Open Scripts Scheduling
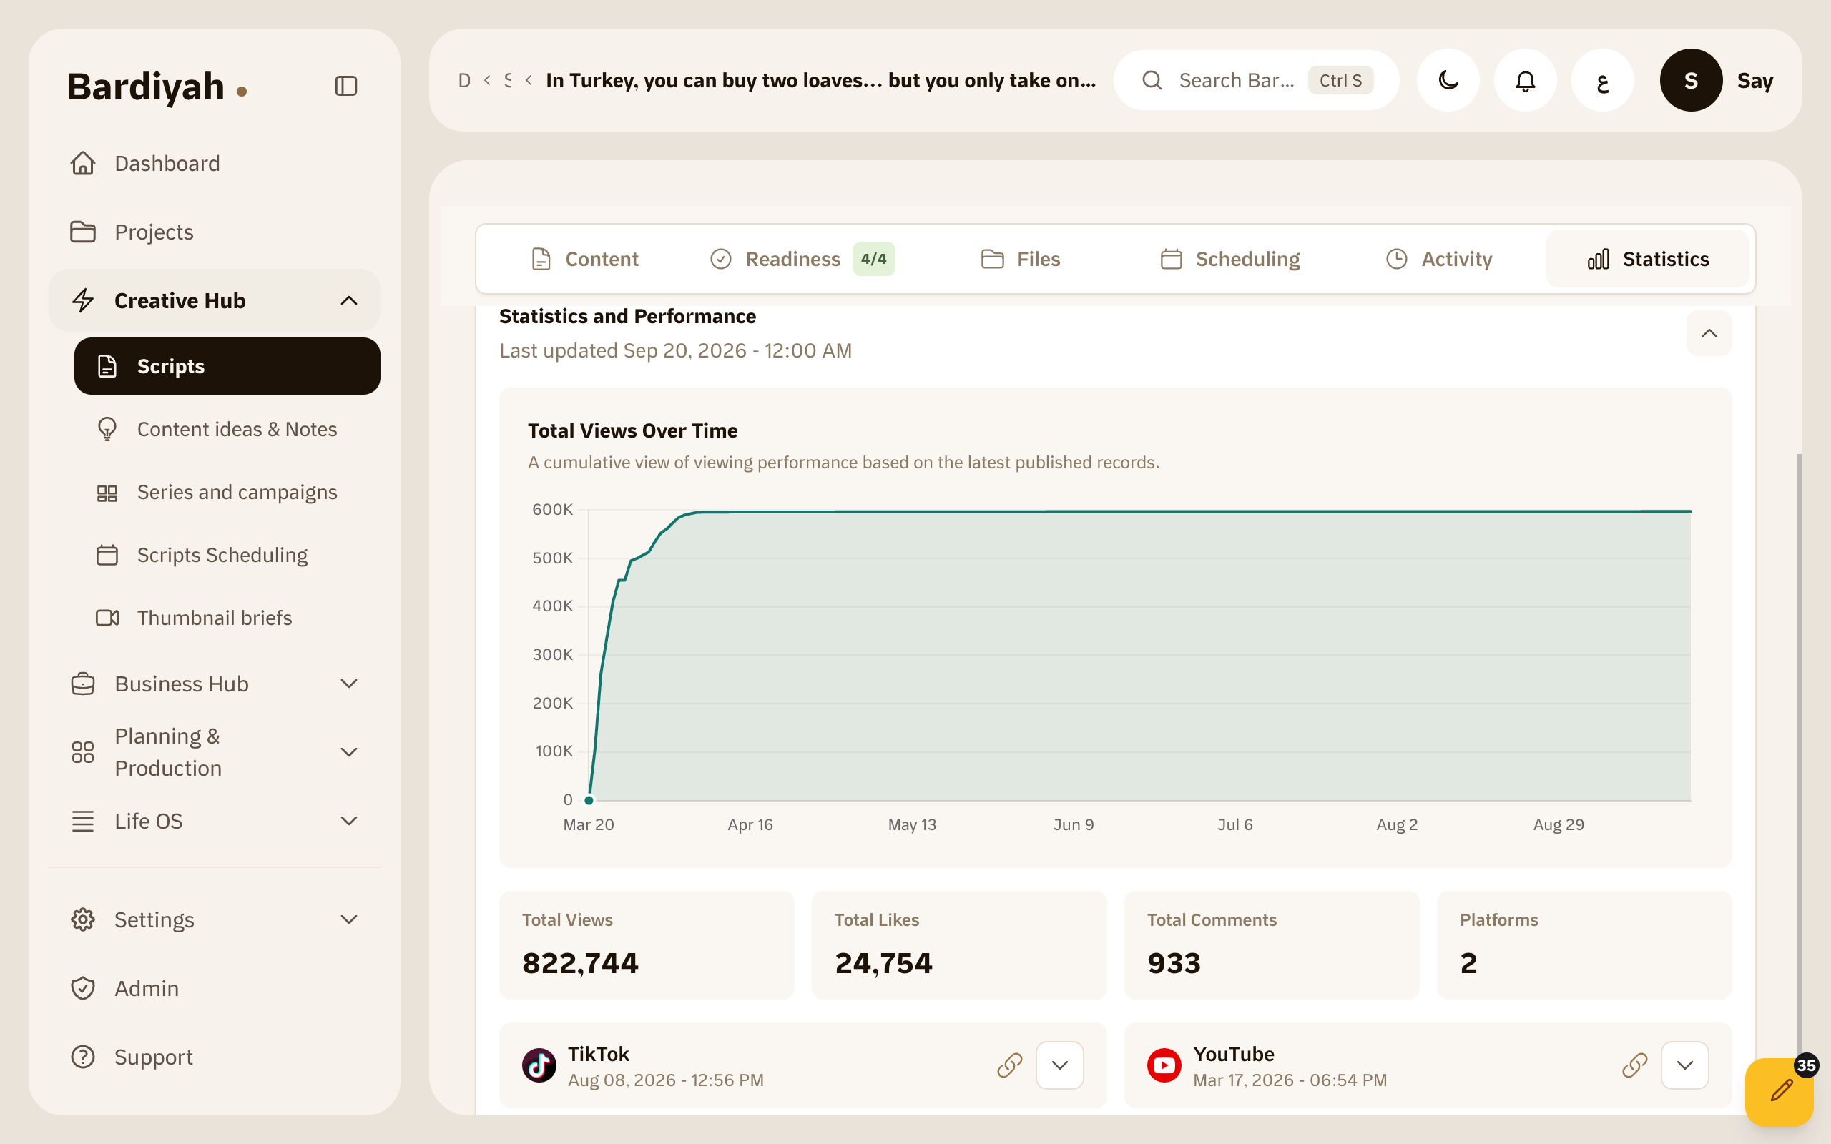 tap(227, 555)
